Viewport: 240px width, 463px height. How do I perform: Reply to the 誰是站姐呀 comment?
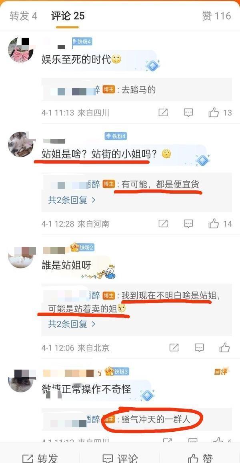click(x=199, y=348)
